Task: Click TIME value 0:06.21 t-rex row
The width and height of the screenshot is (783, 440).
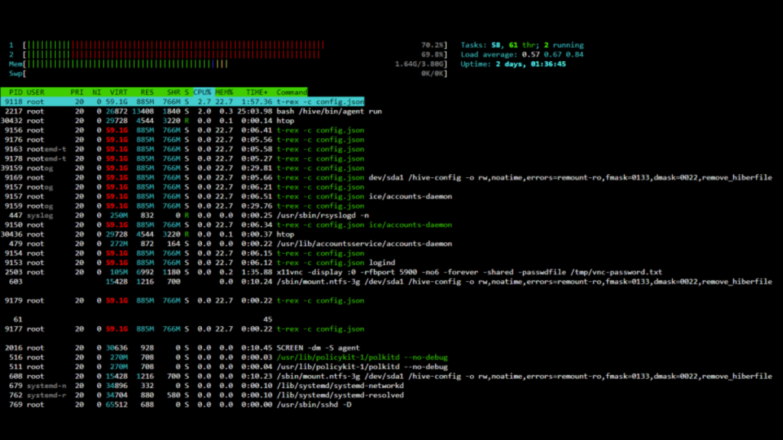Action: [x=257, y=187]
